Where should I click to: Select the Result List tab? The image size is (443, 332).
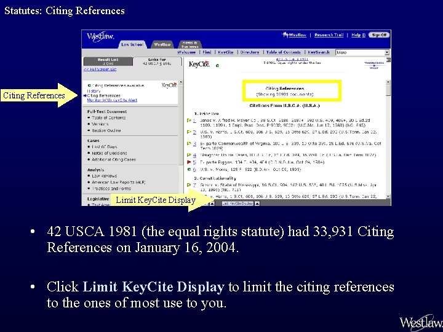point(108,61)
